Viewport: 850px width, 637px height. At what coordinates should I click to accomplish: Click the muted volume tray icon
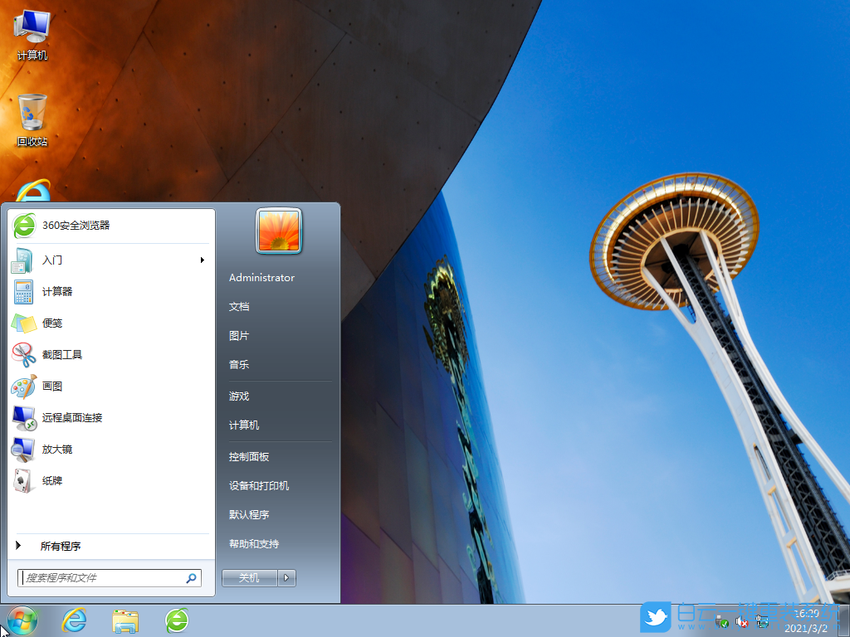click(x=741, y=620)
